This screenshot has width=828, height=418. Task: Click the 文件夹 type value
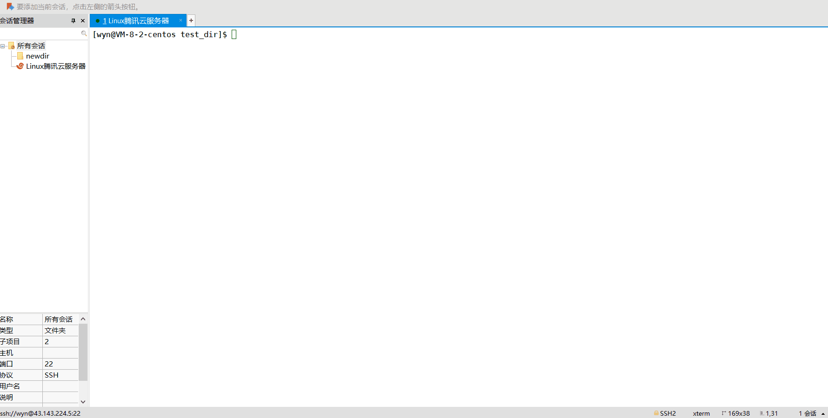coord(55,330)
